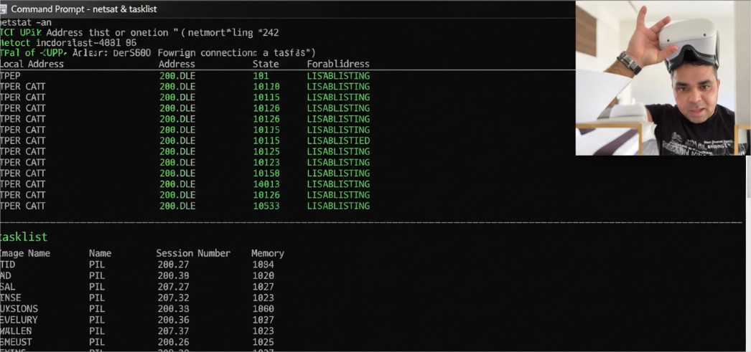Click the 'State' column header
Viewport: 751px width, 352px height.
click(x=265, y=64)
